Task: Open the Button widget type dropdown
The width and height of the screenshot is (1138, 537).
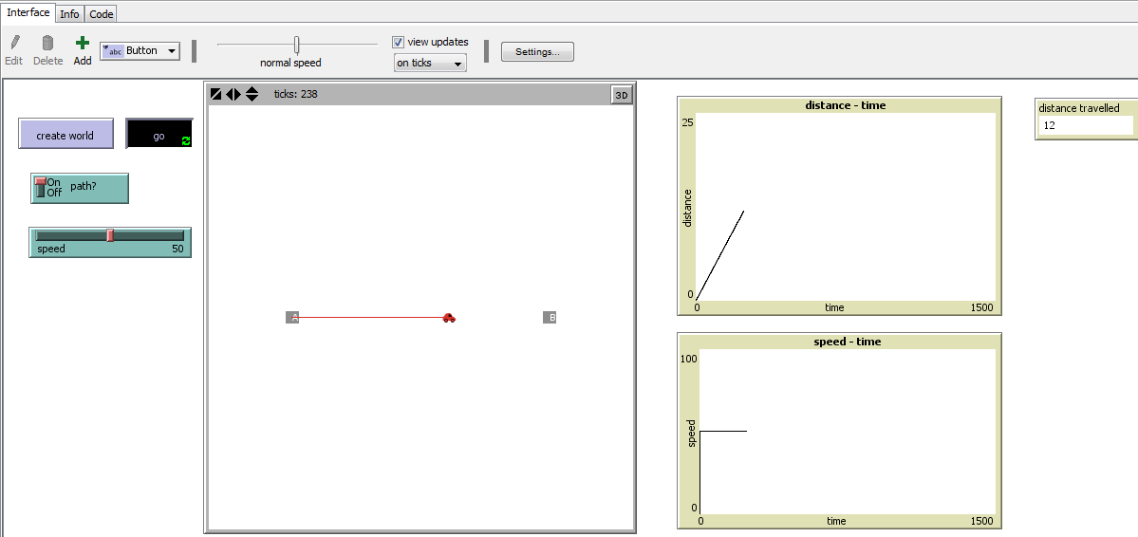Action: (x=140, y=51)
